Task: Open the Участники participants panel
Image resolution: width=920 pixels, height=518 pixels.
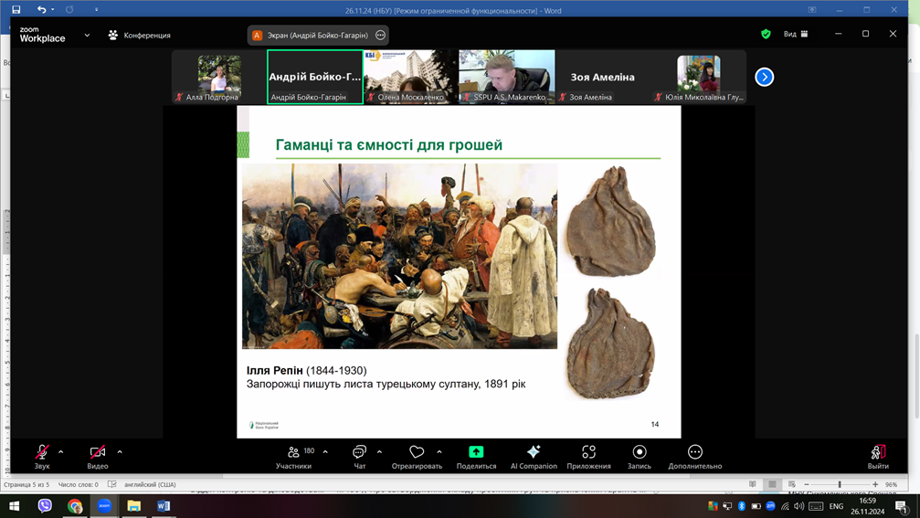Action: click(294, 453)
